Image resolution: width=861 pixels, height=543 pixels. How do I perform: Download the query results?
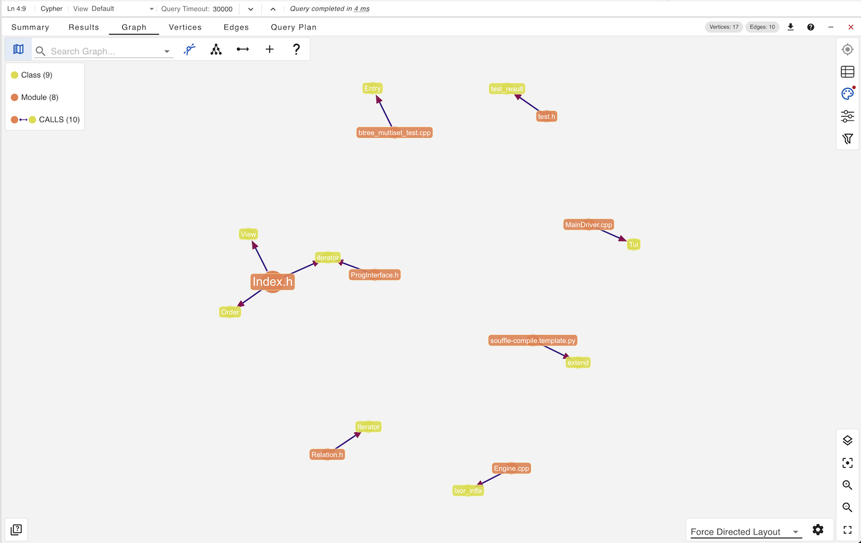pyautogui.click(x=790, y=27)
